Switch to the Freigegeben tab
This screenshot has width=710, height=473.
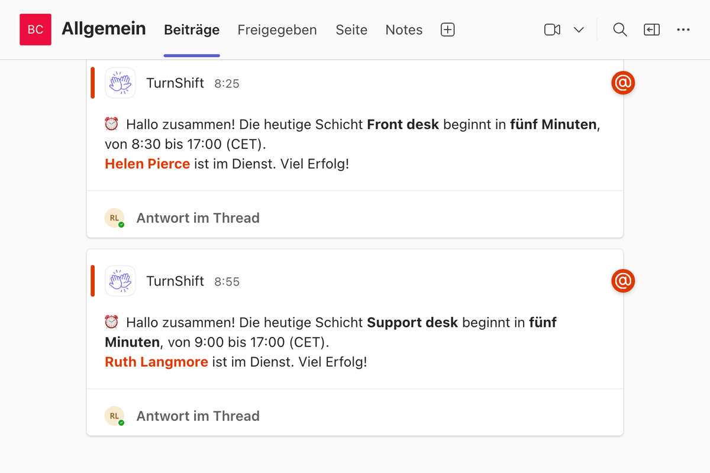[277, 30]
